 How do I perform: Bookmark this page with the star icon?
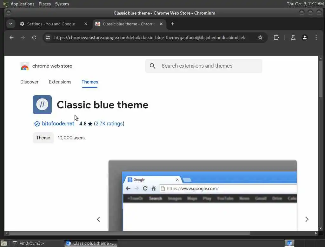pos(260,37)
